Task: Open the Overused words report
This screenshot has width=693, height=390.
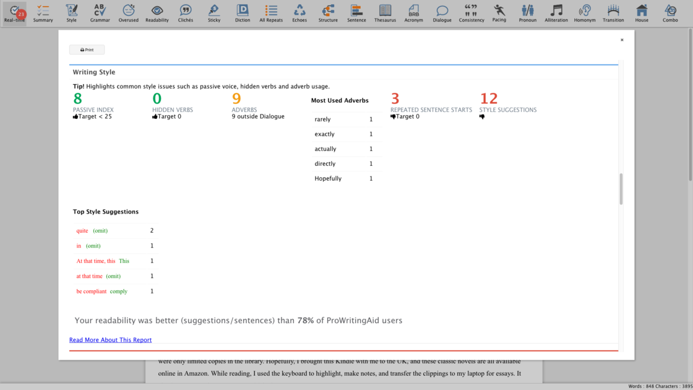Action: tap(129, 13)
